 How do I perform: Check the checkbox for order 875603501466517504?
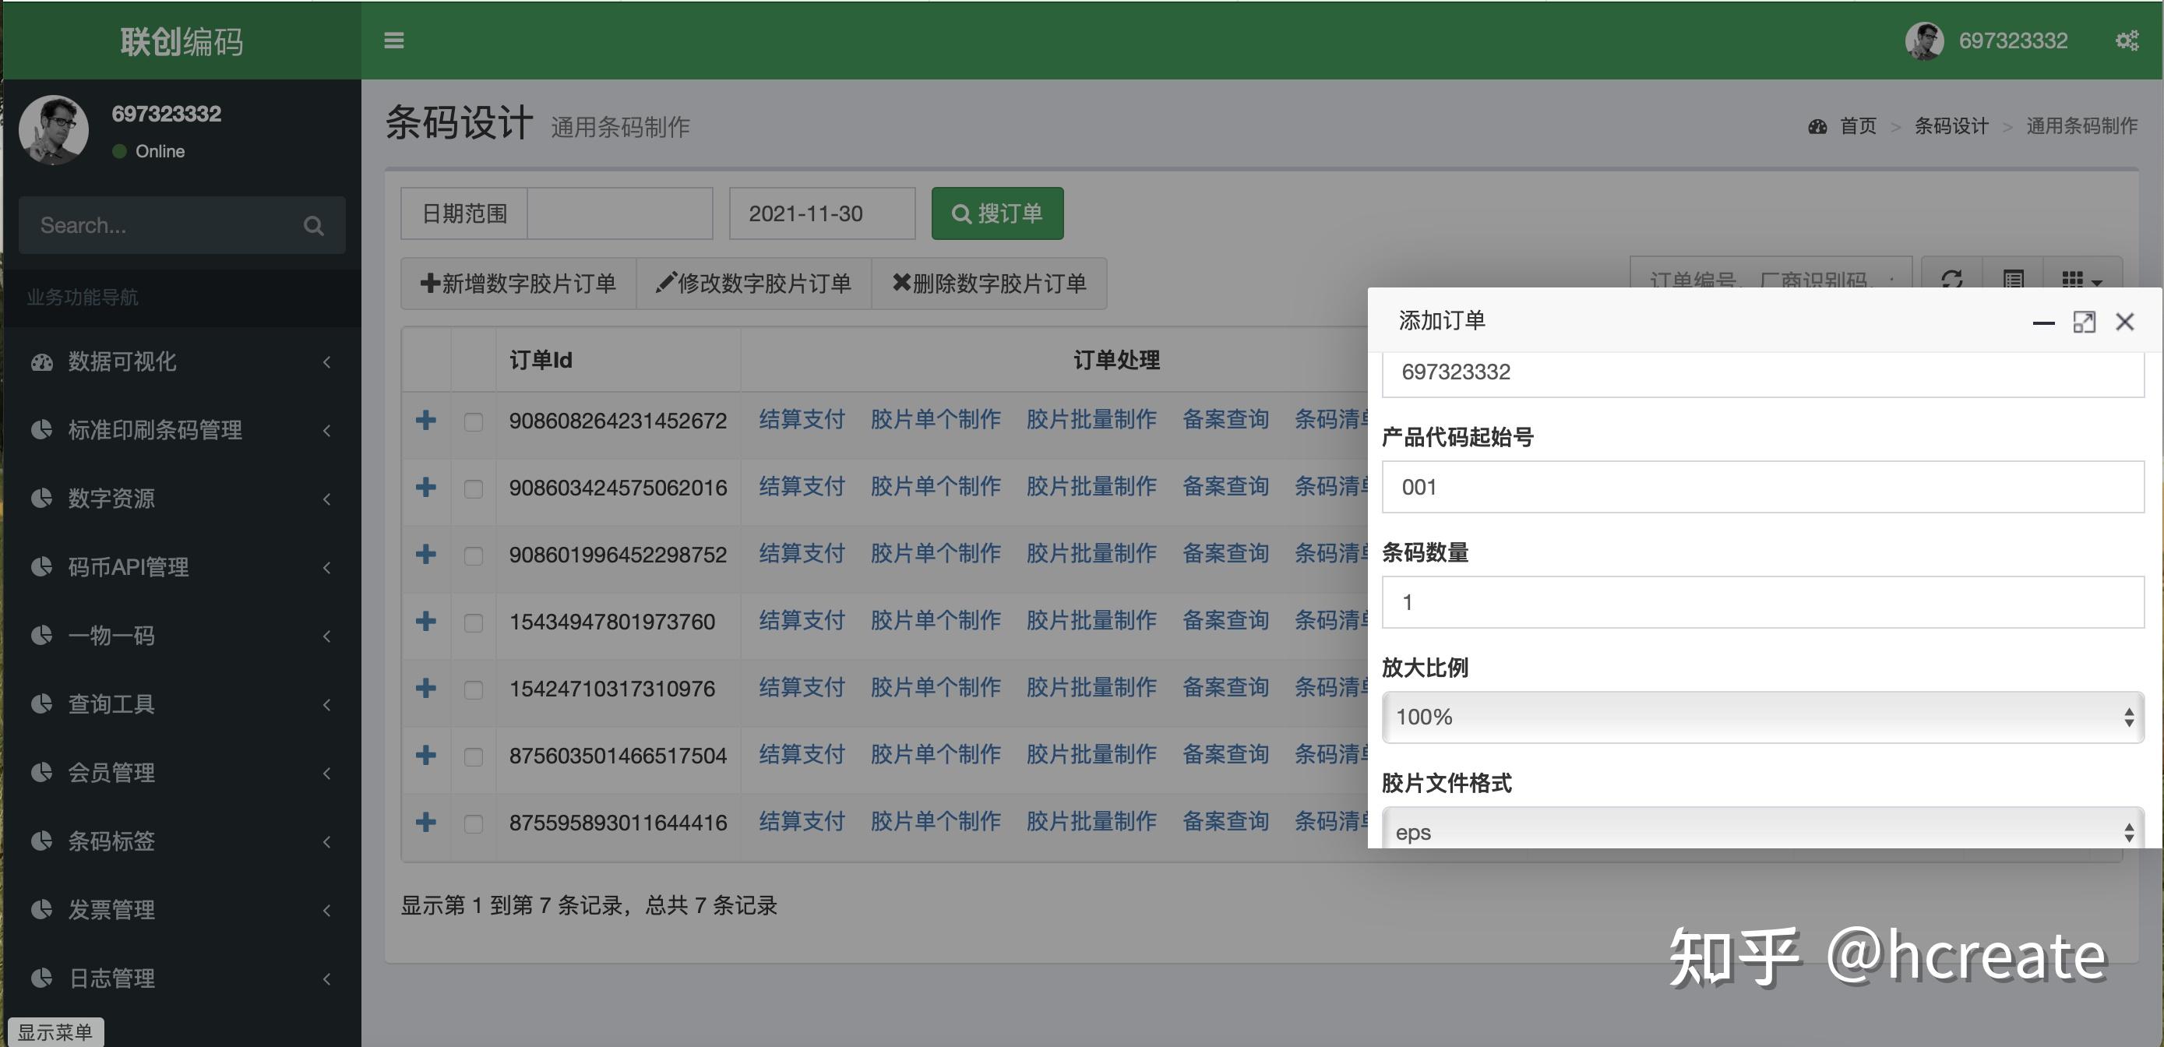pos(473,756)
